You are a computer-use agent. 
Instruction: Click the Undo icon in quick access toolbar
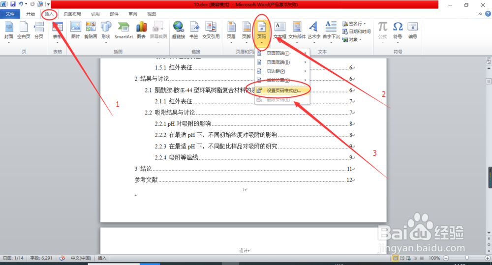[x=21, y=4]
